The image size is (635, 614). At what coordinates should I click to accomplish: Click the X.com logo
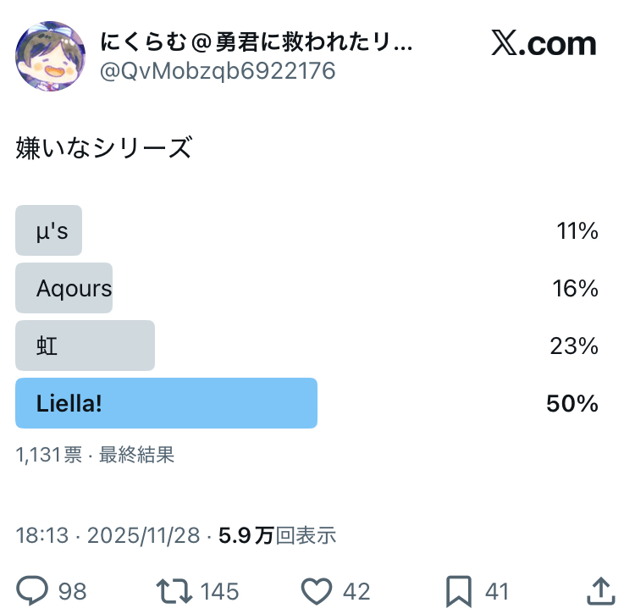[x=544, y=43]
